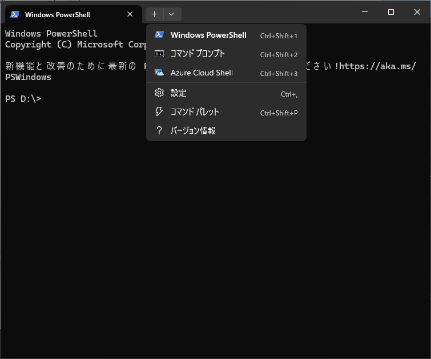The image size is (431, 359).
Task: Select the Windows PowerShell tab
Action: click(x=74, y=14)
